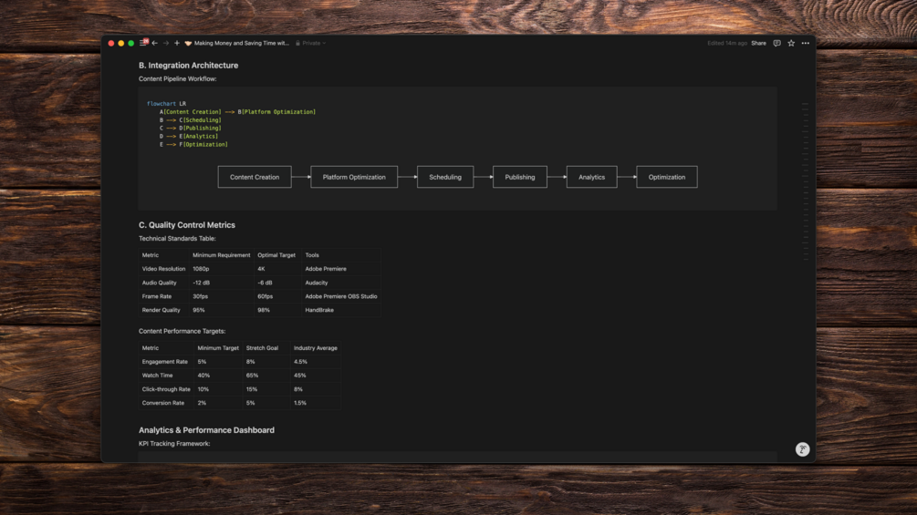
Task: Click the Optimization flowchart node
Action: pyautogui.click(x=667, y=177)
